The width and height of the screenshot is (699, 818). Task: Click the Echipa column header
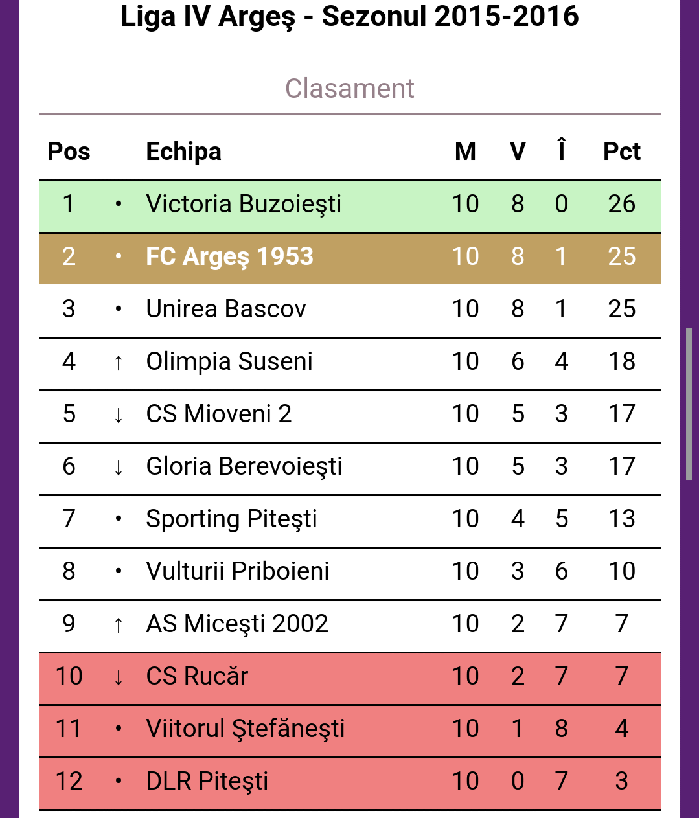tap(183, 152)
